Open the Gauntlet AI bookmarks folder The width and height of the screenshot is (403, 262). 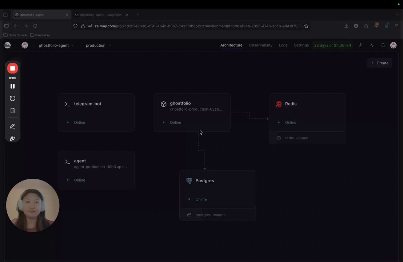40,35
